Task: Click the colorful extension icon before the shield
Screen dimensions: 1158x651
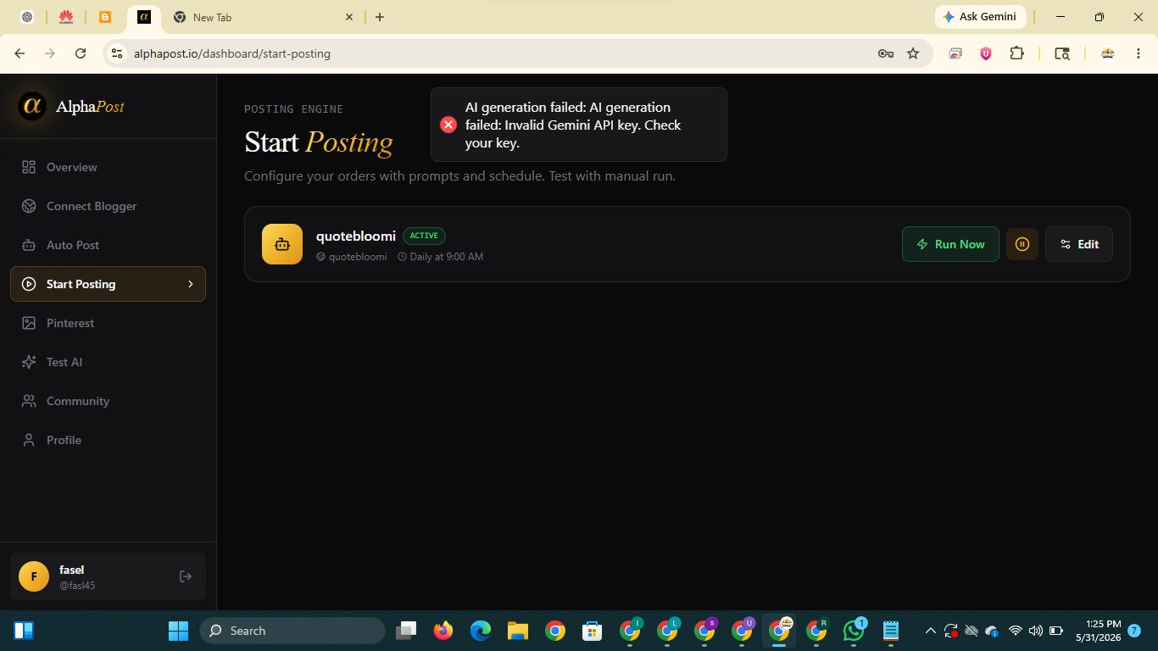Action: click(x=955, y=53)
